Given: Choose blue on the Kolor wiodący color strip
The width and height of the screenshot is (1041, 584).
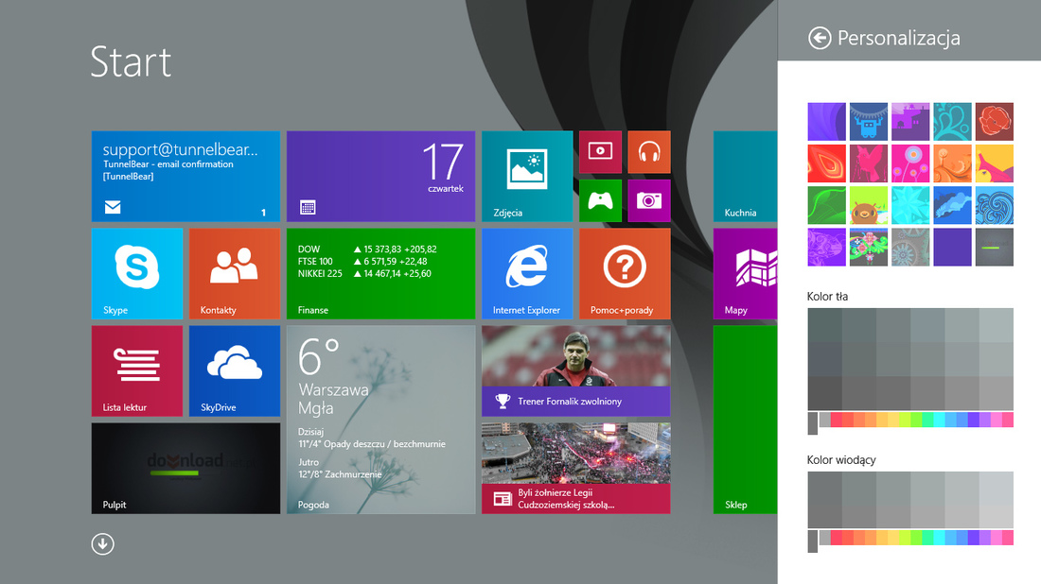Looking at the screenshot, I should pos(962,538).
